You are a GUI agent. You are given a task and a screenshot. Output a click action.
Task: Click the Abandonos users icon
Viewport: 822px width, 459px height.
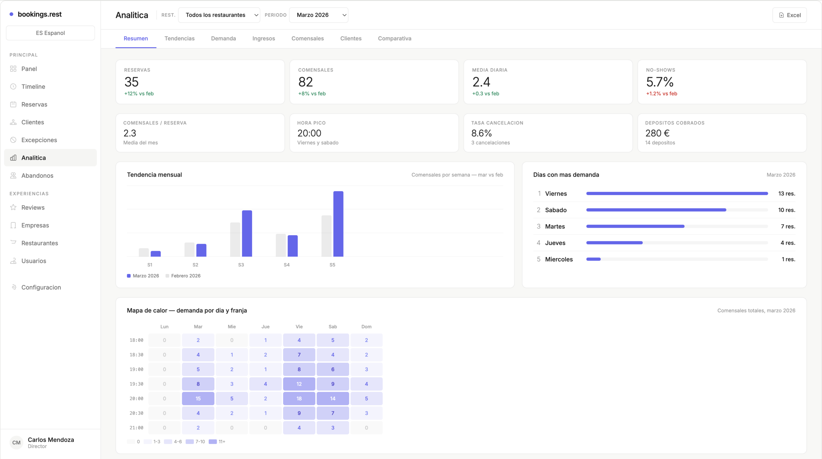(13, 175)
